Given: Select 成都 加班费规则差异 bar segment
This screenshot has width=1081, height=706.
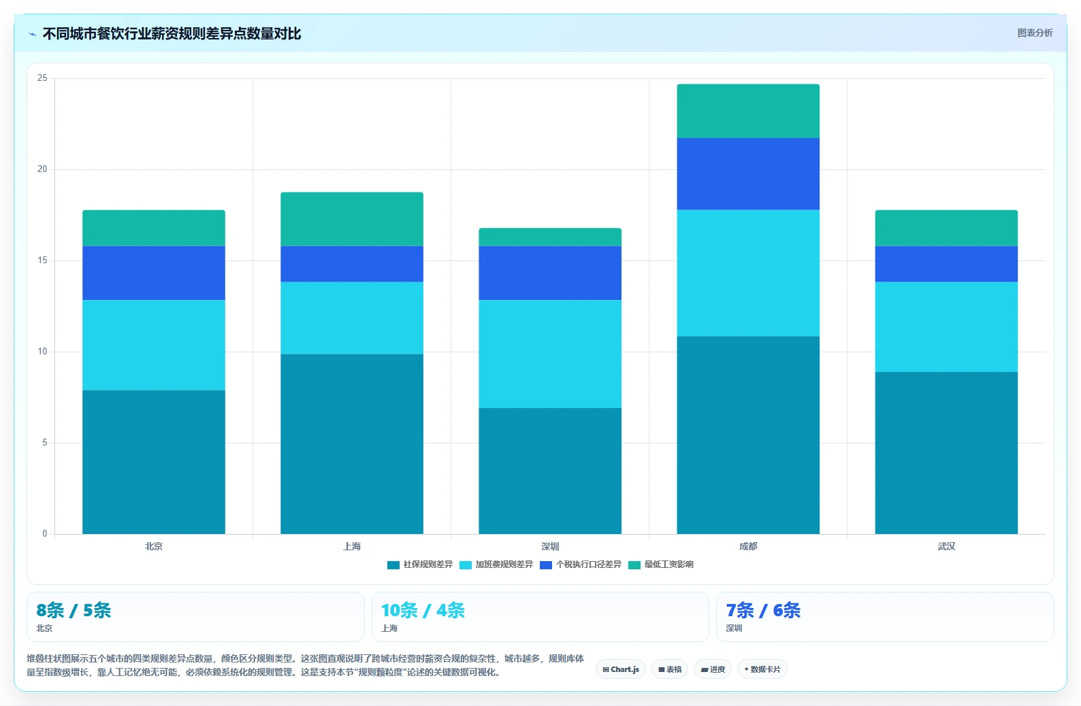Looking at the screenshot, I should coord(748,273).
